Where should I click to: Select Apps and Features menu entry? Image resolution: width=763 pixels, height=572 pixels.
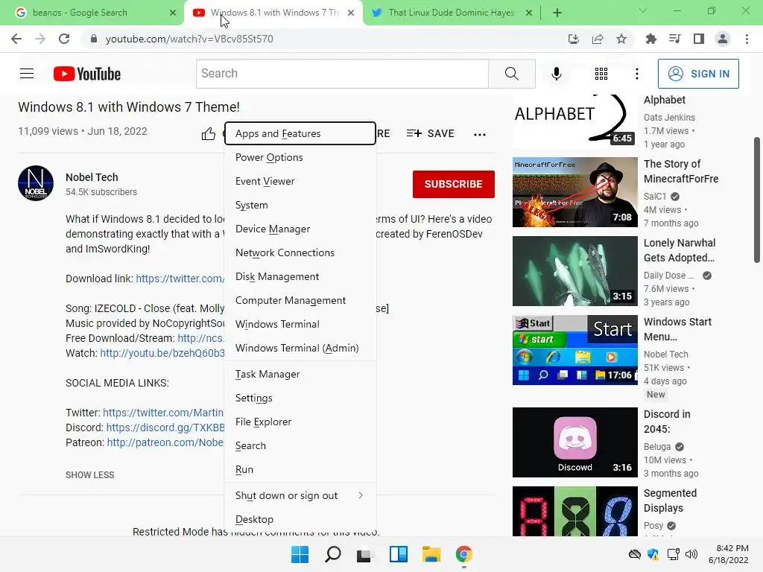coord(300,133)
